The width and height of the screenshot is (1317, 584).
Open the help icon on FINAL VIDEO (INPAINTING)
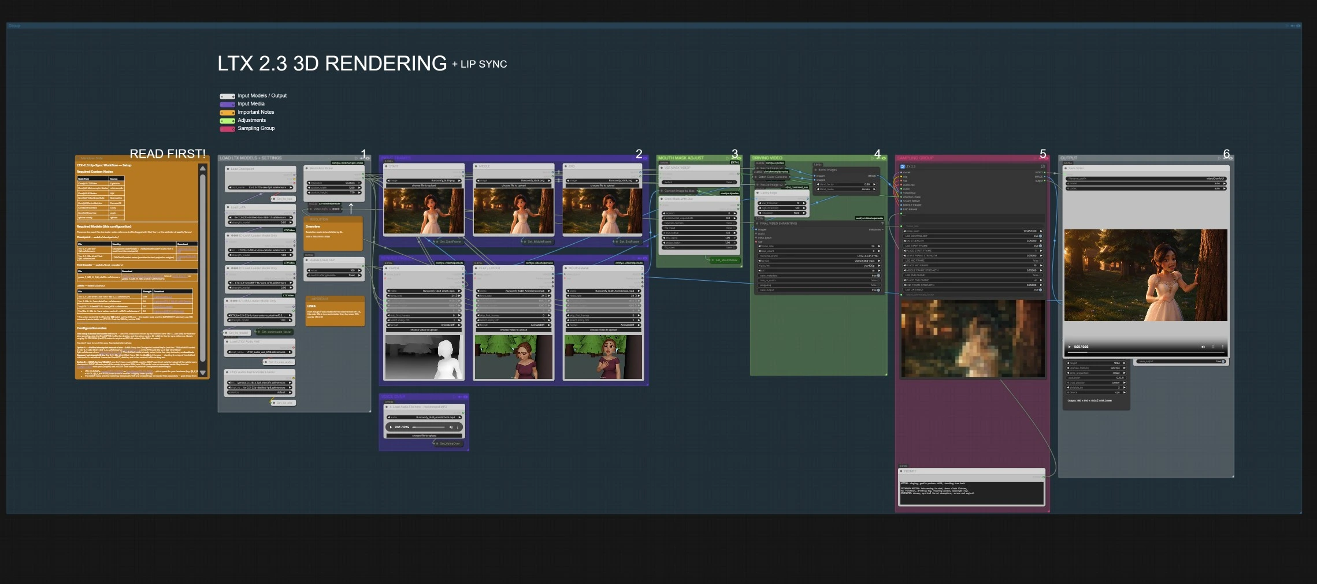[x=882, y=224]
